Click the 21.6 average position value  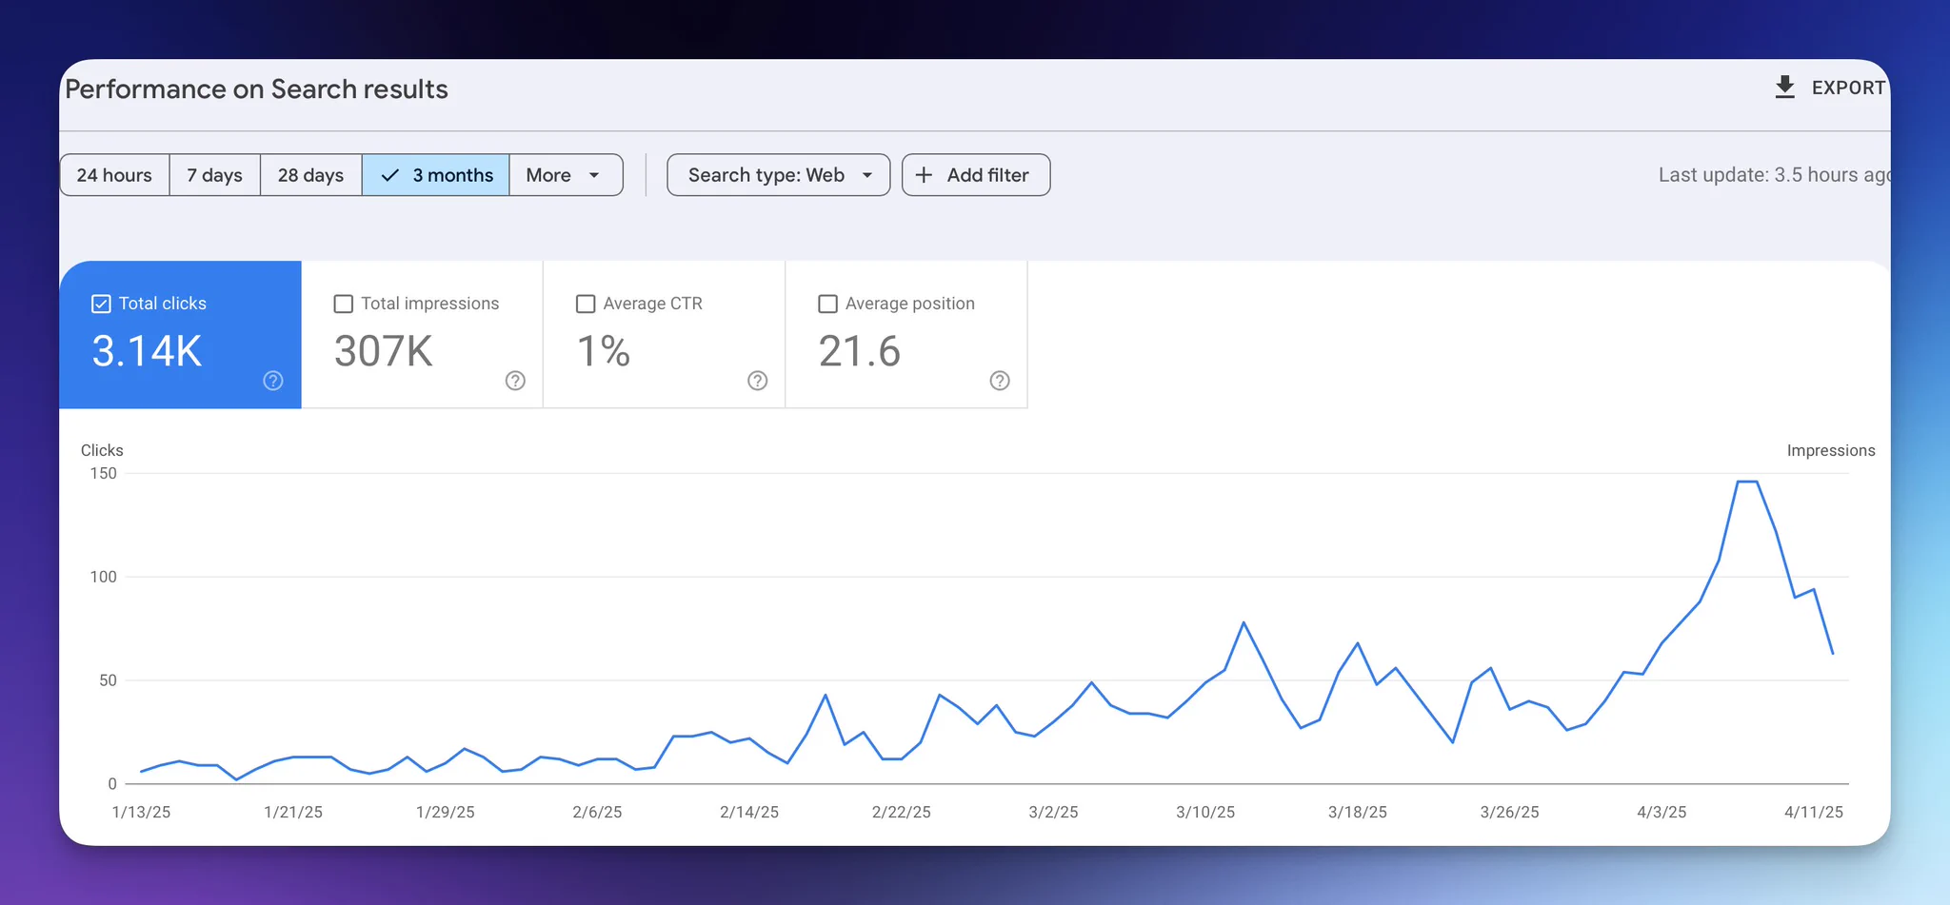coord(860,351)
